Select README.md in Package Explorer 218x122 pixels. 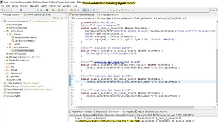[x=15, y=80]
